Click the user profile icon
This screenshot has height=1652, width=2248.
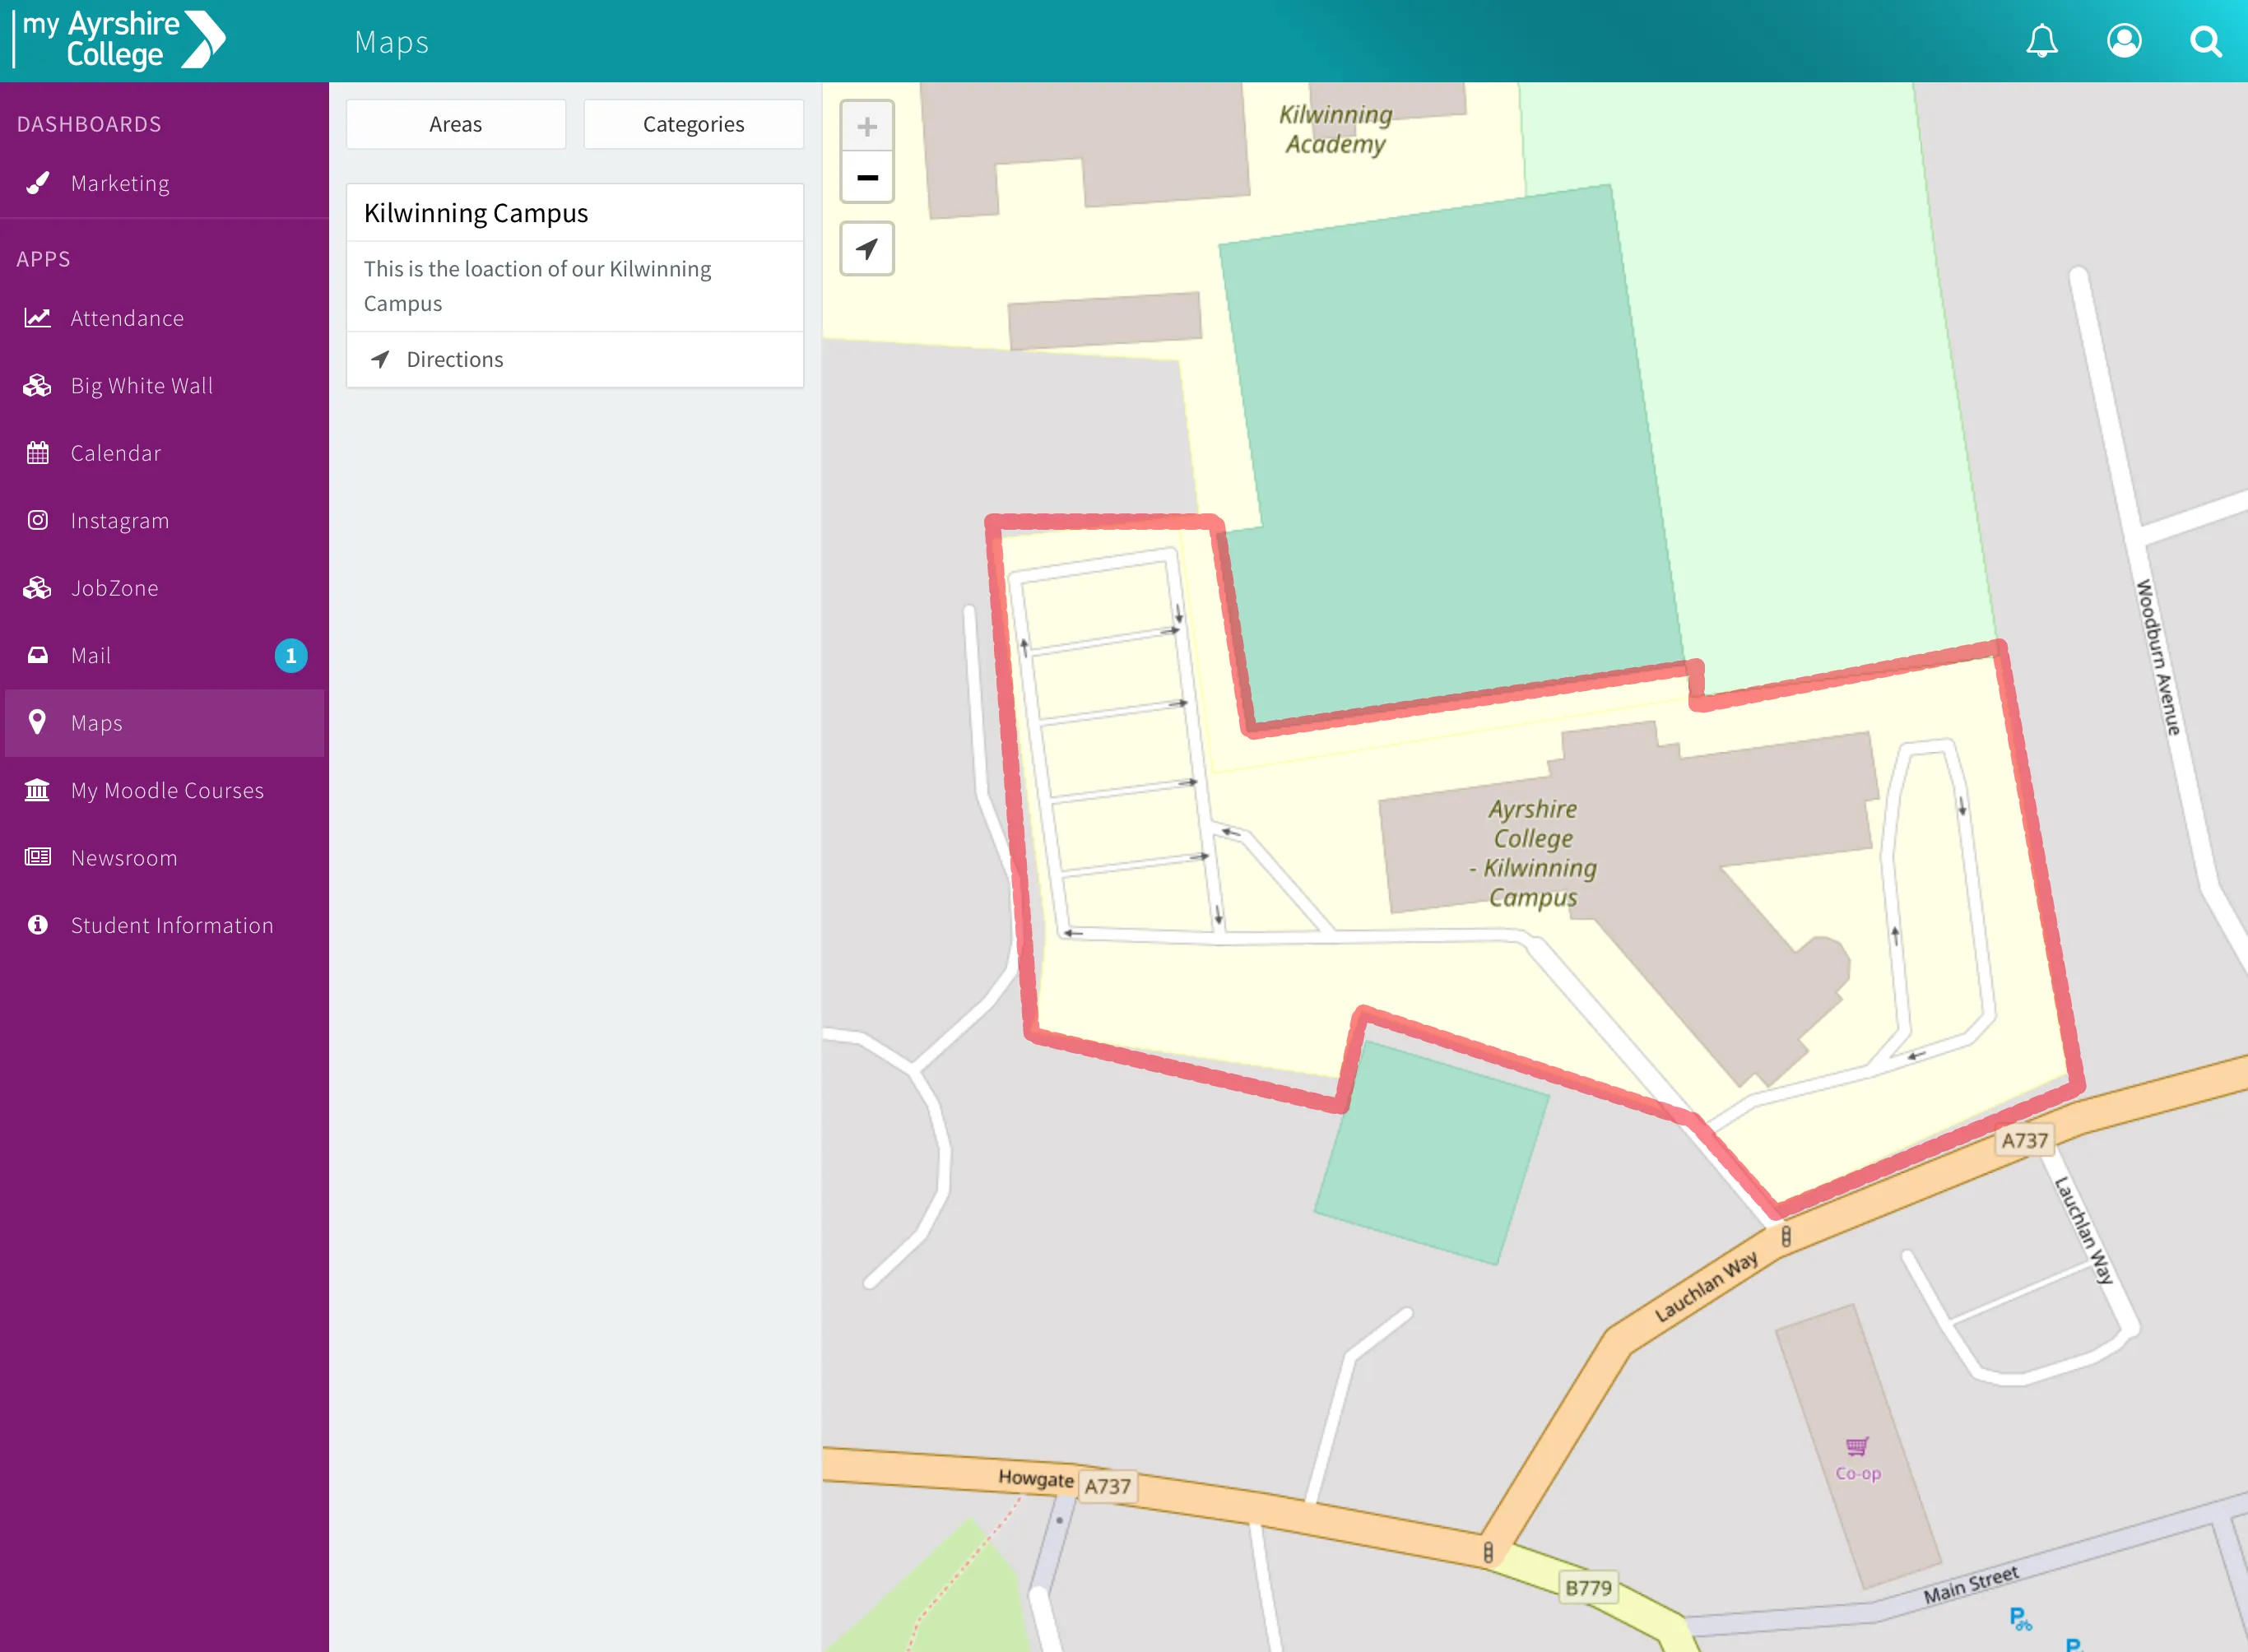[2124, 40]
